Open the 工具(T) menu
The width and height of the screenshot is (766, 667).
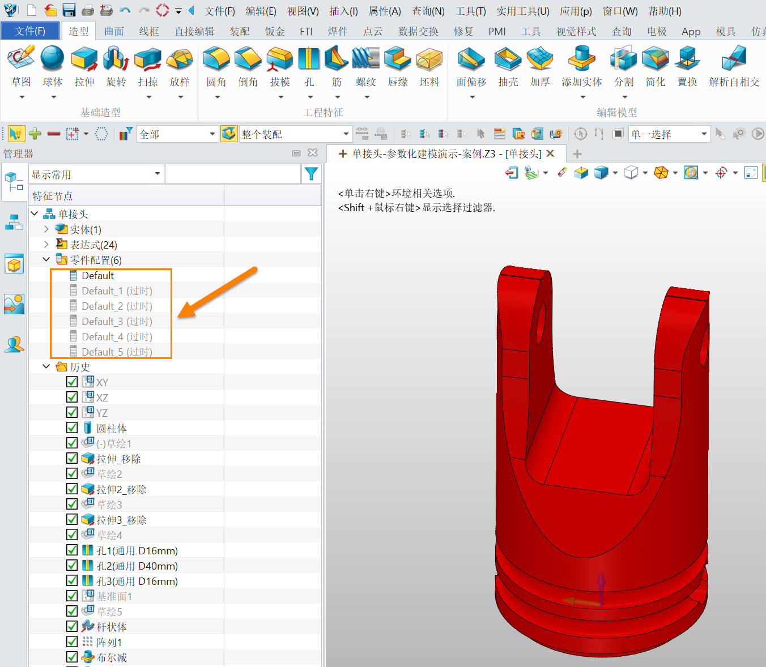tap(471, 11)
